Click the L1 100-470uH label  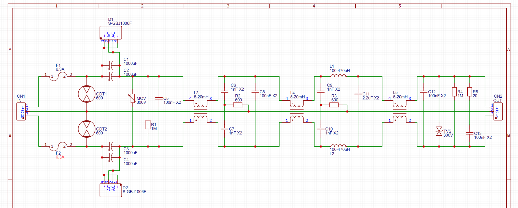click(340, 69)
